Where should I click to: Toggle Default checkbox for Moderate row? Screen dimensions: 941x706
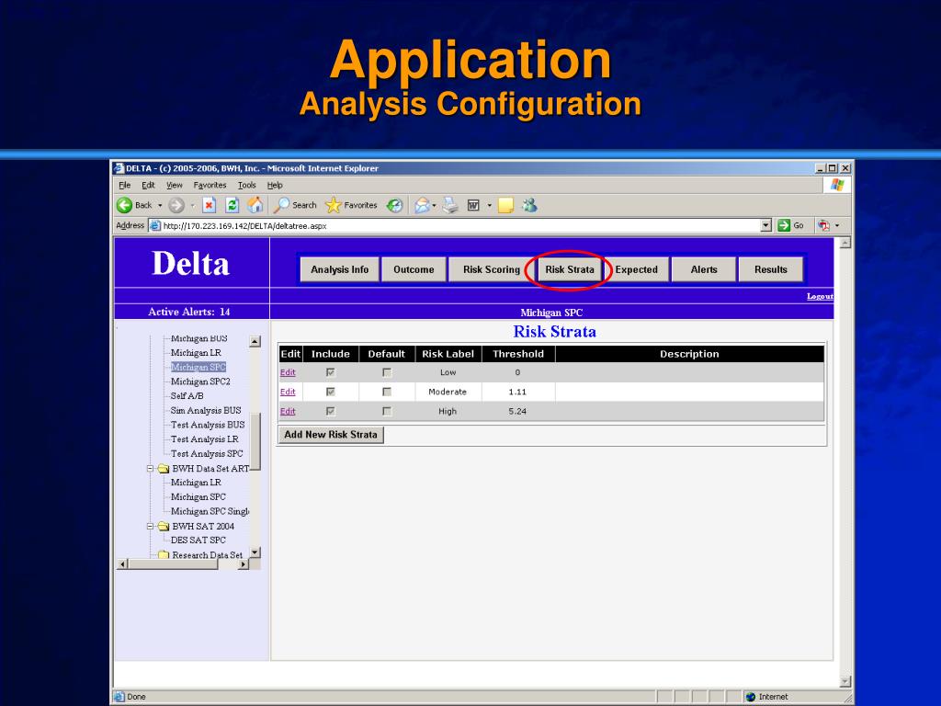(387, 392)
